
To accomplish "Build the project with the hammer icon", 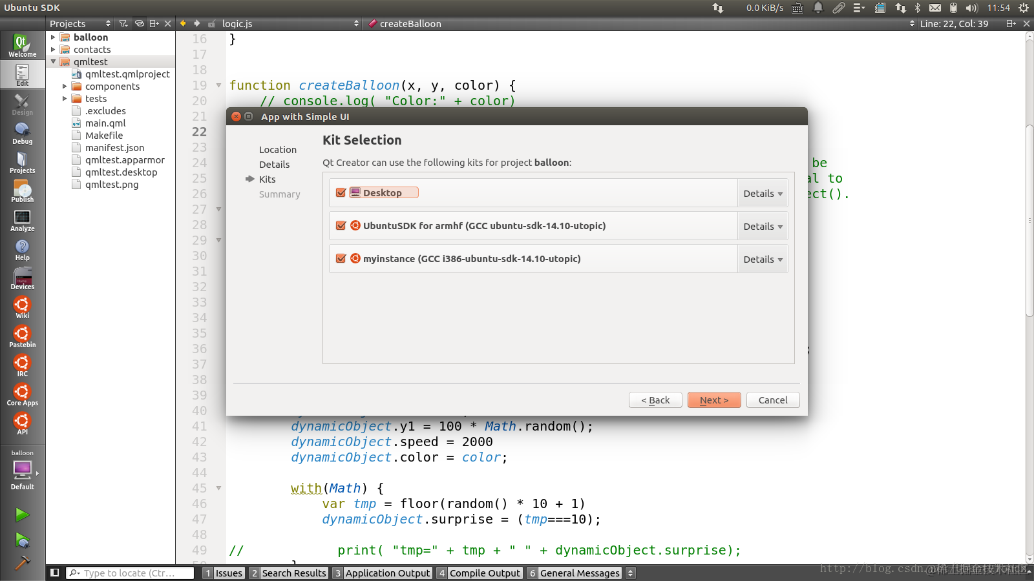I will 23,563.
